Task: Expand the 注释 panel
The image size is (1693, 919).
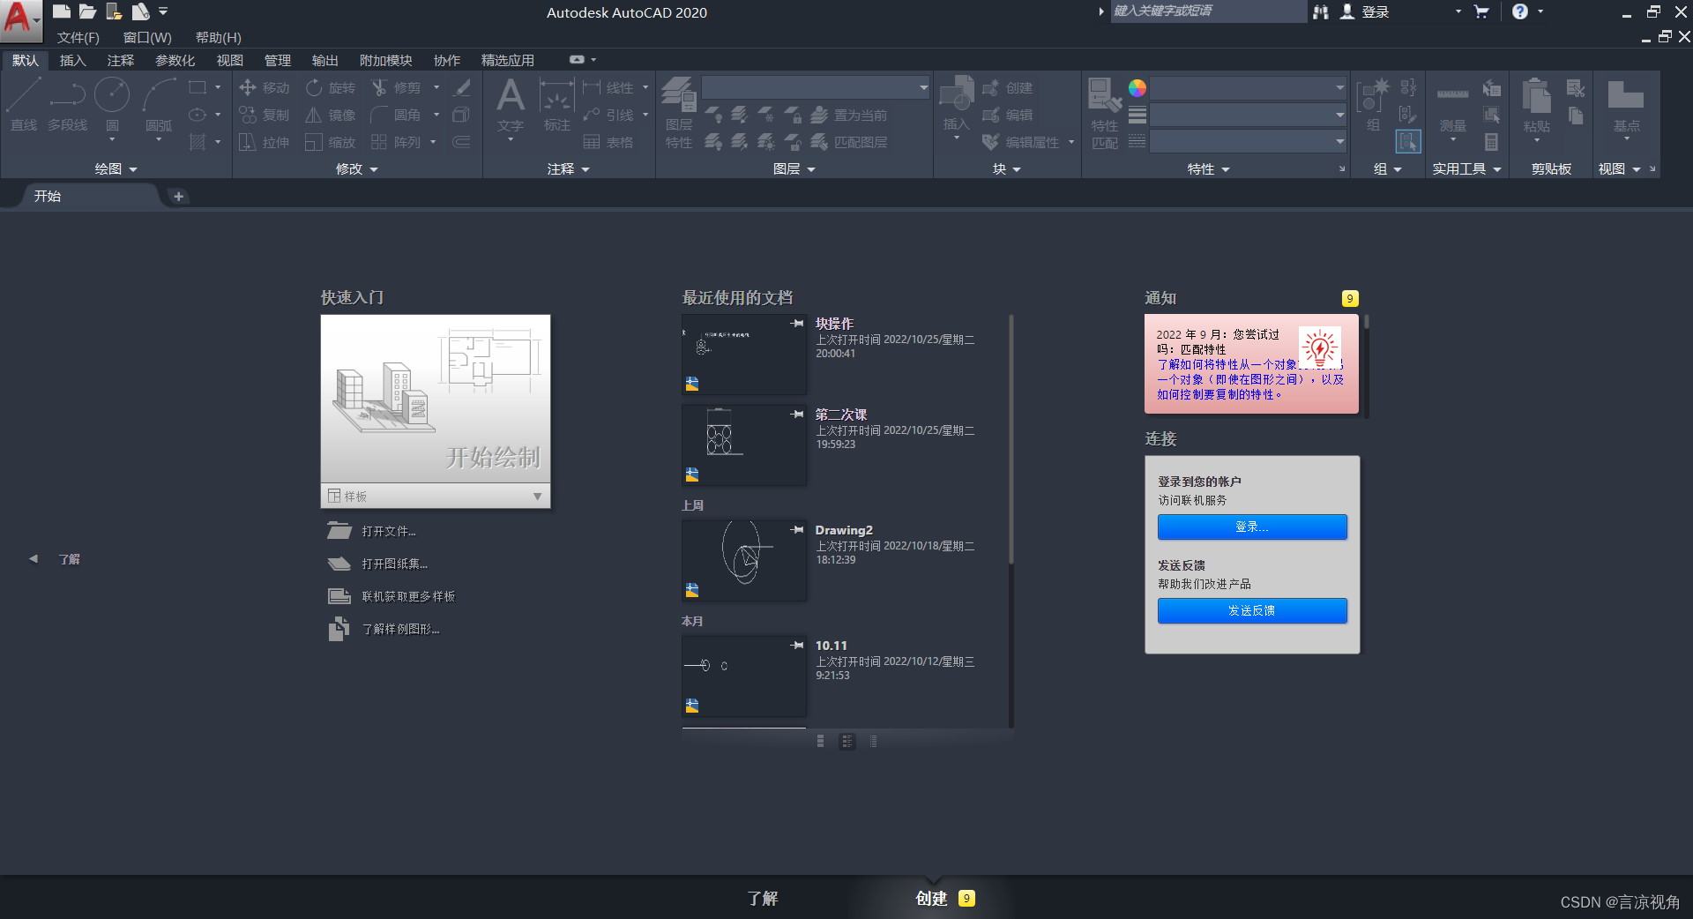Action: click(569, 168)
